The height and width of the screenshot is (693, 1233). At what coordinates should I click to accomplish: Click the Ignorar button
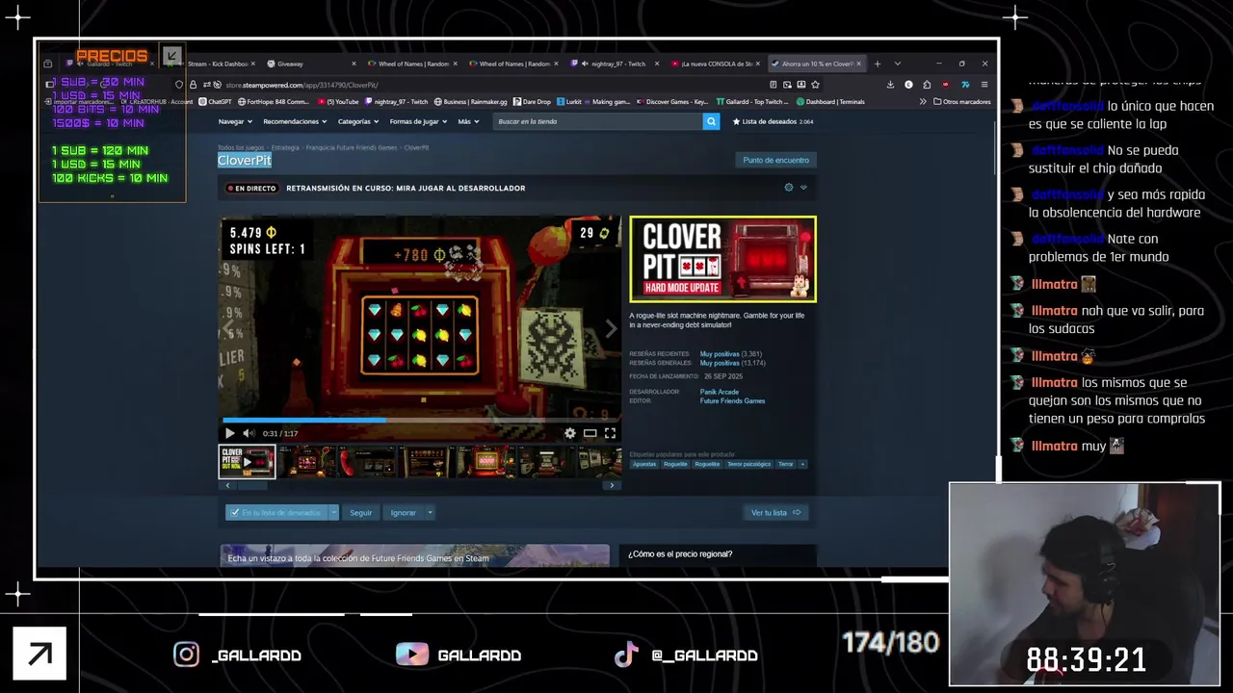(404, 512)
